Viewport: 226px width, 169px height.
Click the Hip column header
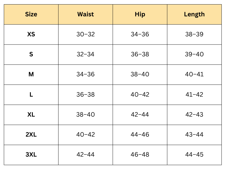click(140, 14)
